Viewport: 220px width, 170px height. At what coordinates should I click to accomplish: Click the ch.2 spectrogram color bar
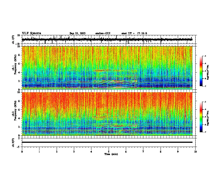click(x=201, y=117)
